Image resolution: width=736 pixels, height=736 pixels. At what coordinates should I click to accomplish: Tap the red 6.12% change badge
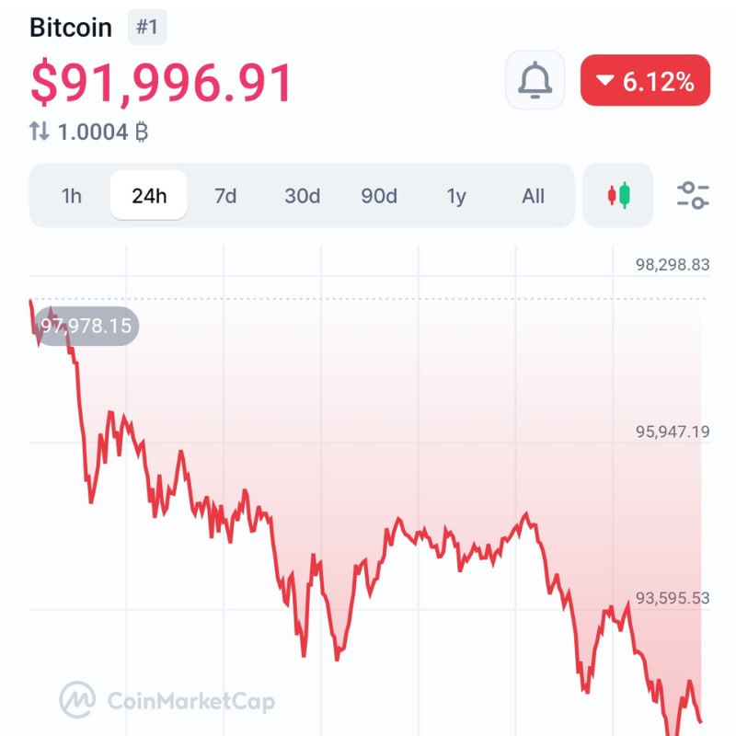click(x=645, y=80)
